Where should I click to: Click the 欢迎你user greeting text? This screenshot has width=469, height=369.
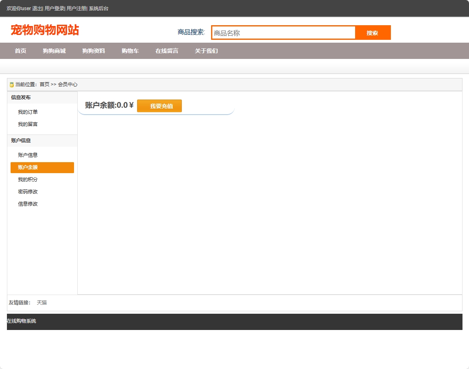(19, 9)
